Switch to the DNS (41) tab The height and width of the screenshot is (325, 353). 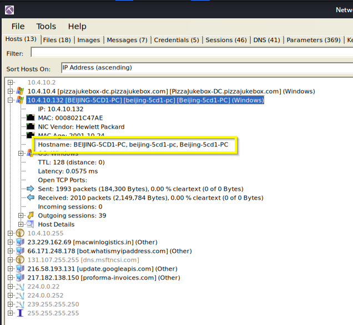266,40
